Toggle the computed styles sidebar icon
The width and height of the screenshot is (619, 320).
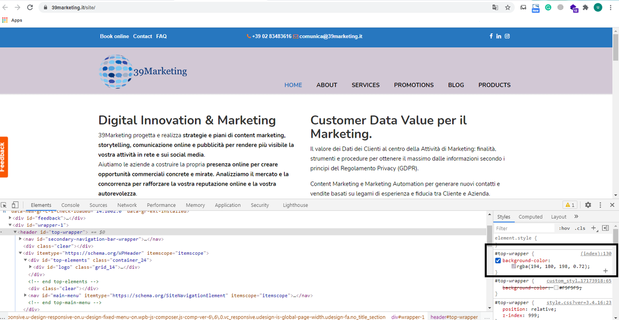605,228
